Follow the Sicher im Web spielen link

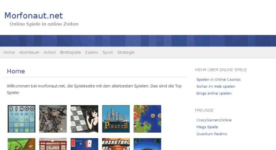216,87
